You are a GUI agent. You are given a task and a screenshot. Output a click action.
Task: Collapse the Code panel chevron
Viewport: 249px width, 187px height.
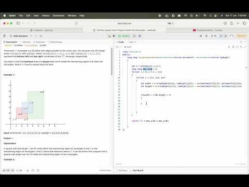pyautogui.click(x=245, y=42)
